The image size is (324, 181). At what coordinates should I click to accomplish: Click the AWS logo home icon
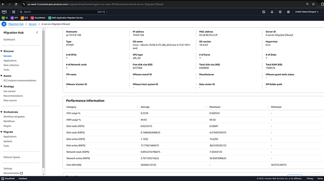4,12
